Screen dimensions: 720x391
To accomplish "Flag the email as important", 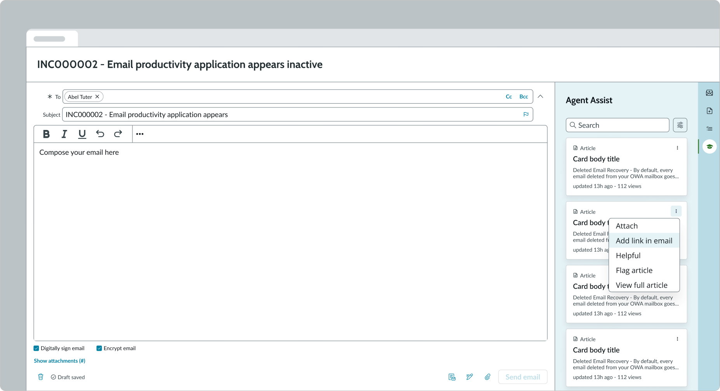I will point(526,114).
